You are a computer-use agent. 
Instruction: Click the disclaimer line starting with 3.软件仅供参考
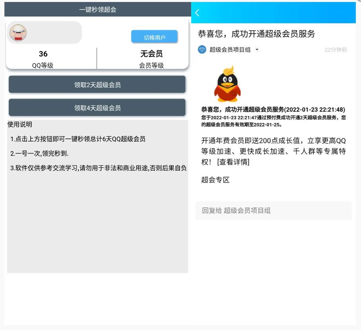[98, 168]
